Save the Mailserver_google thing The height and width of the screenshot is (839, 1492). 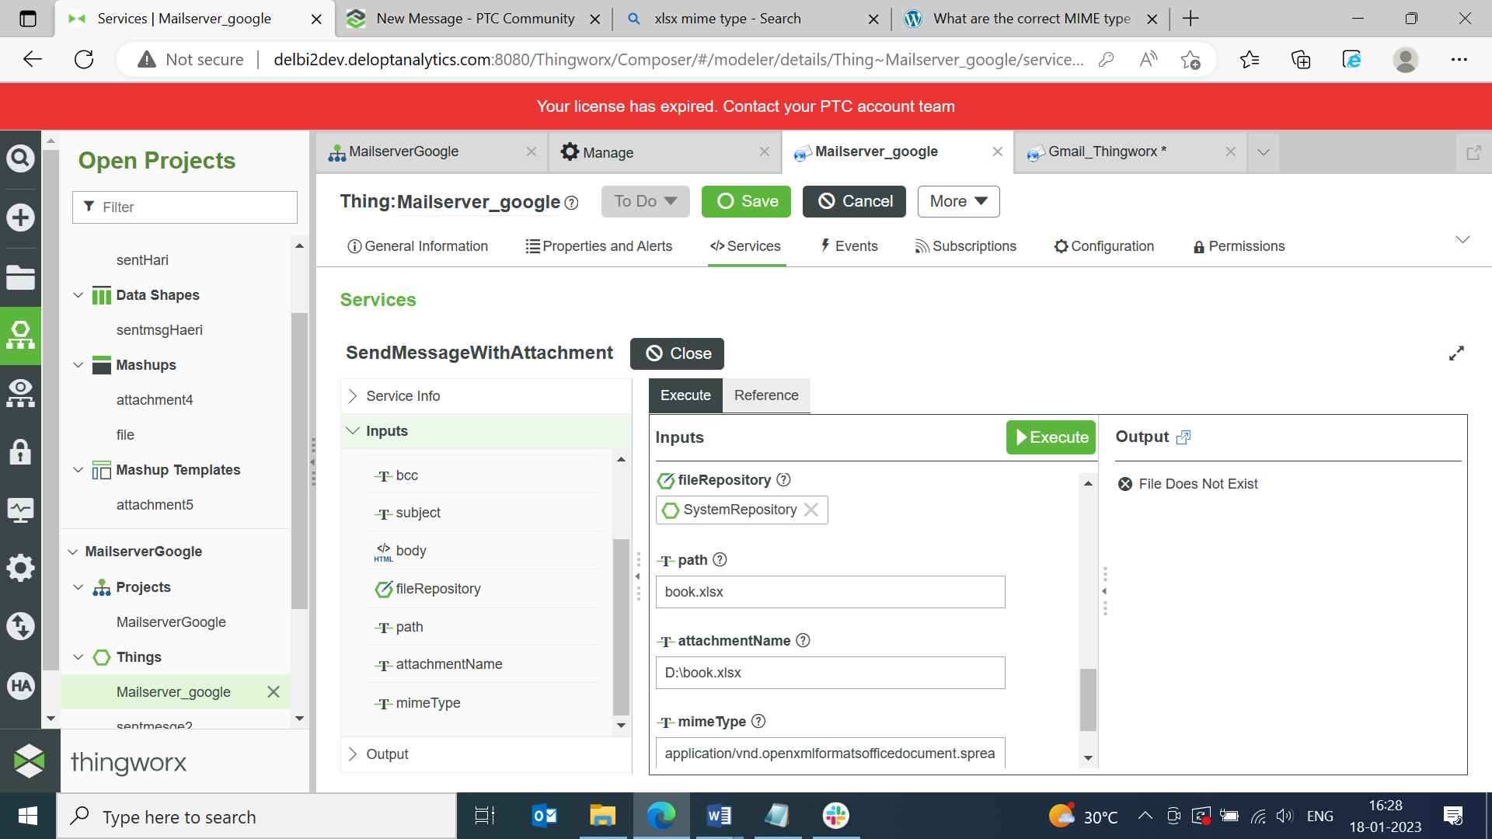point(745,201)
